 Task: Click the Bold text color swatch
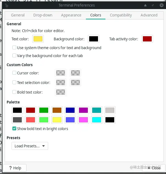pyautogui.click(x=61, y=92)
